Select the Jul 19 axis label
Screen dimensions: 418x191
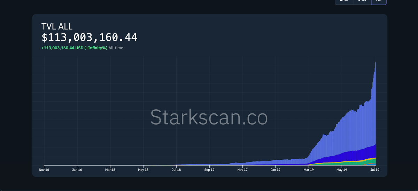[x=375, y=170]
